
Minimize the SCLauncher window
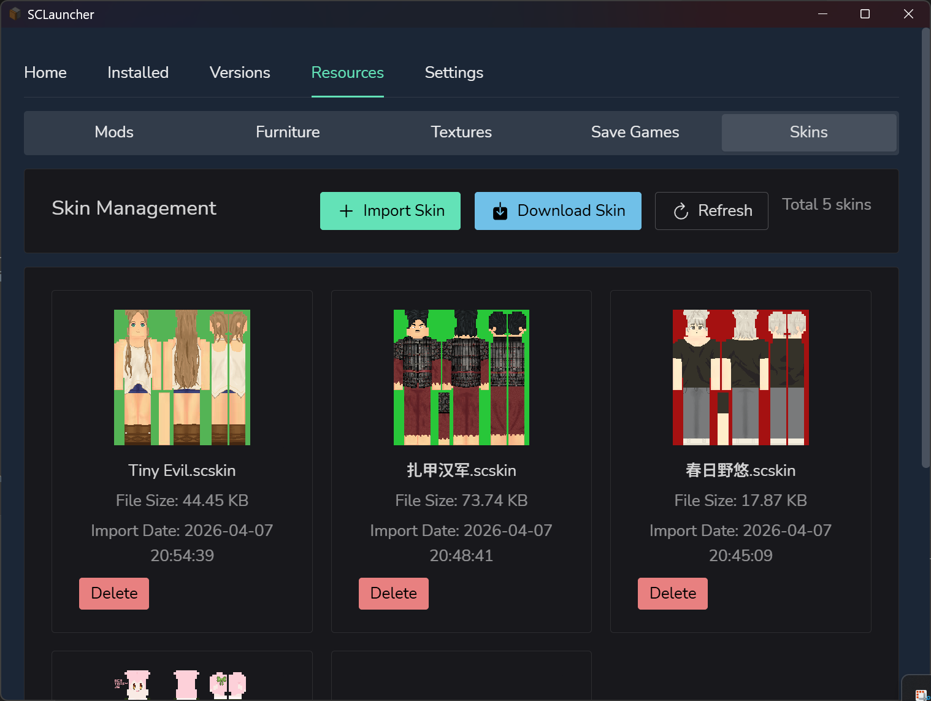(822, 14)
